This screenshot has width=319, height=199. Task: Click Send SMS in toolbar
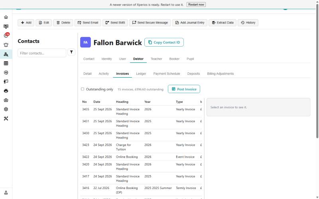point(115,23)
